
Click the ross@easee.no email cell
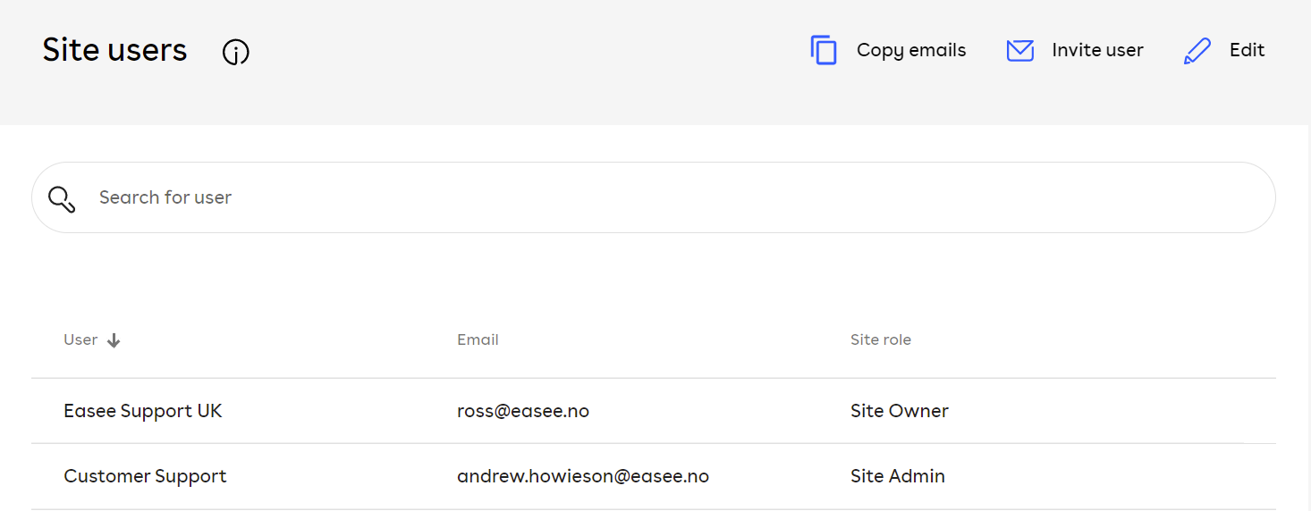click(x=523, y=411)
